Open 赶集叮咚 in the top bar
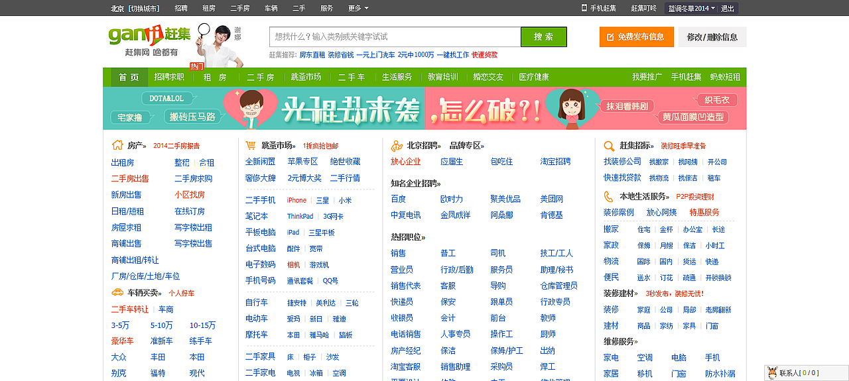The height and width of the screenshot is (381, 849). pos(643,8)
